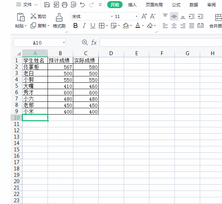
Task: Click the fx insert function icon
Action: 94,42
